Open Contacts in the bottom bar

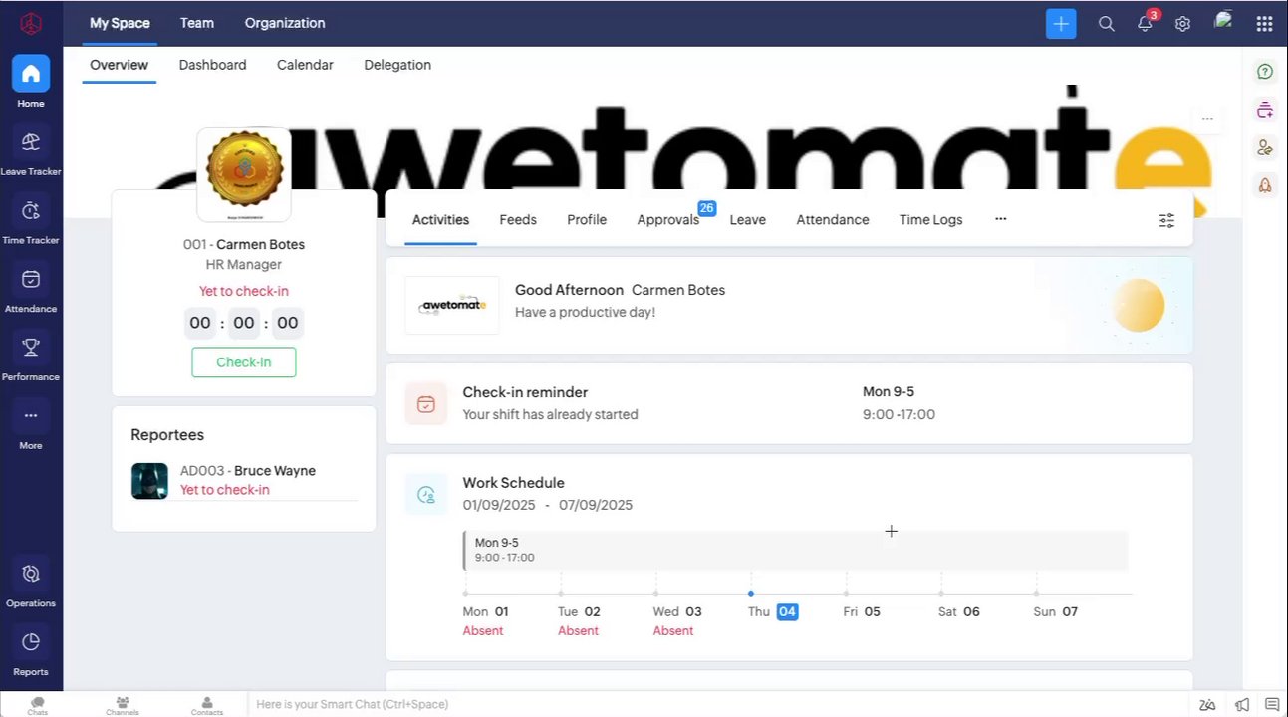pyautogui.click(x=207, y=706)
